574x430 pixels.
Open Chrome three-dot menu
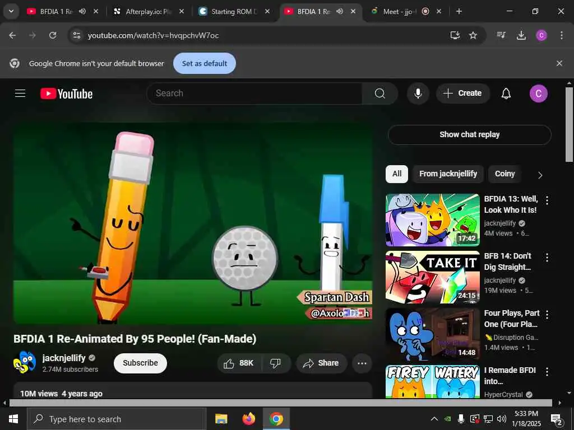click(562, 35)
